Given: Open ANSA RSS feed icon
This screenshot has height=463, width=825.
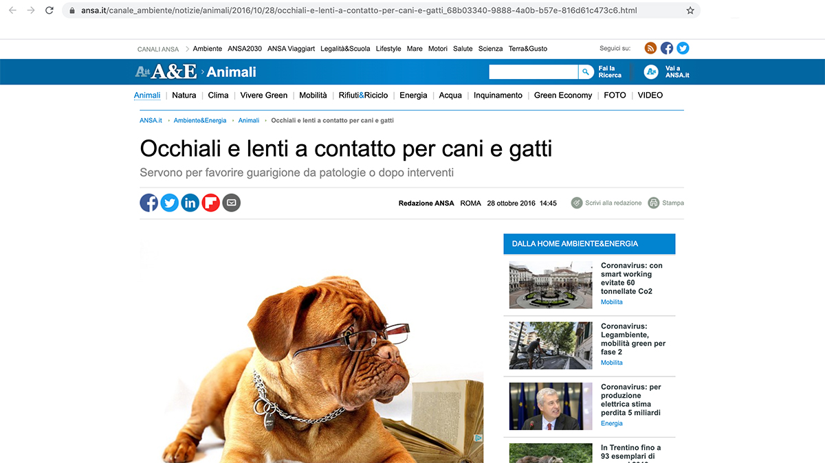Looking at the screenshot, I should pyautogui.click(x=650, y=48).
